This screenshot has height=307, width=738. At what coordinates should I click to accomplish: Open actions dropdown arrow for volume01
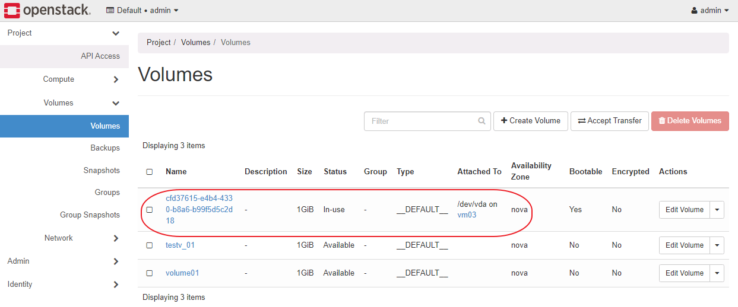717,273
